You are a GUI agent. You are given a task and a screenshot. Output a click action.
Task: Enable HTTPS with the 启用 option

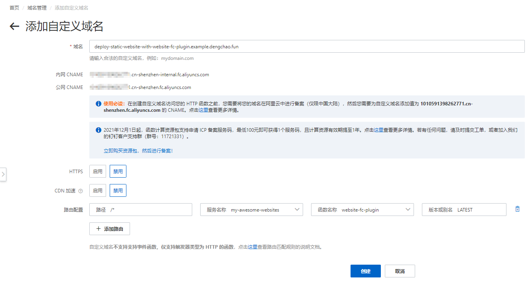(x=98, y=171)
